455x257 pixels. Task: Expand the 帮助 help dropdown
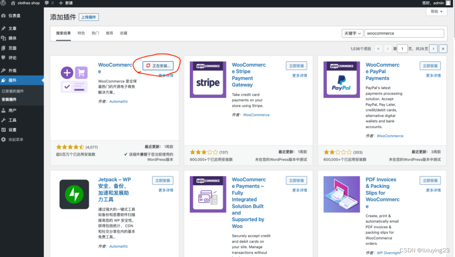pos(436,11)
